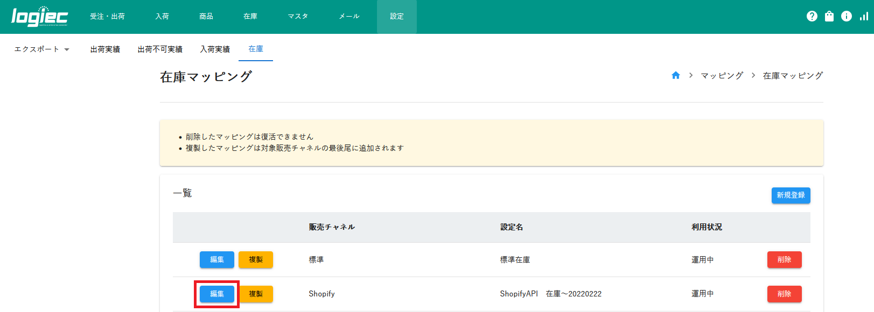Open the 在庫 top navigation menu
Screen dimensions: 874x312
click(250, 17)
